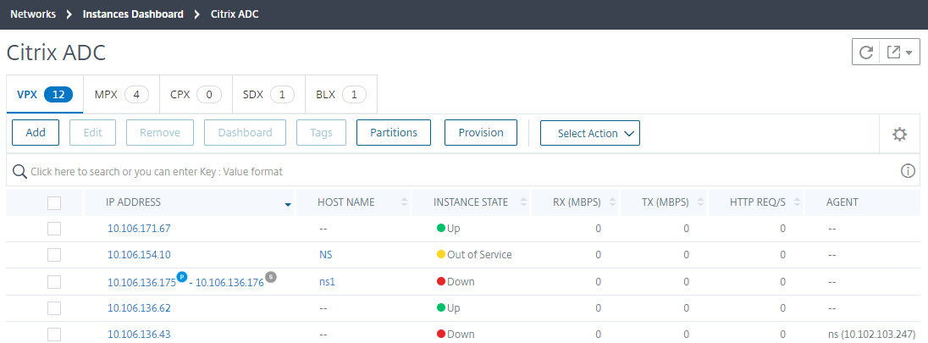The image size is (928, 343).
Task: Toggle the select-all header checkbox
Action: coord(54,202)
